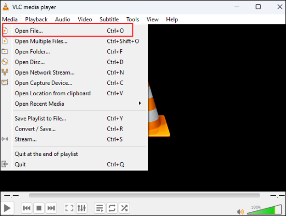Click the Open File document icon
Image resolution: width=286 pixels, height=216 pixels.
coord(5,31)
